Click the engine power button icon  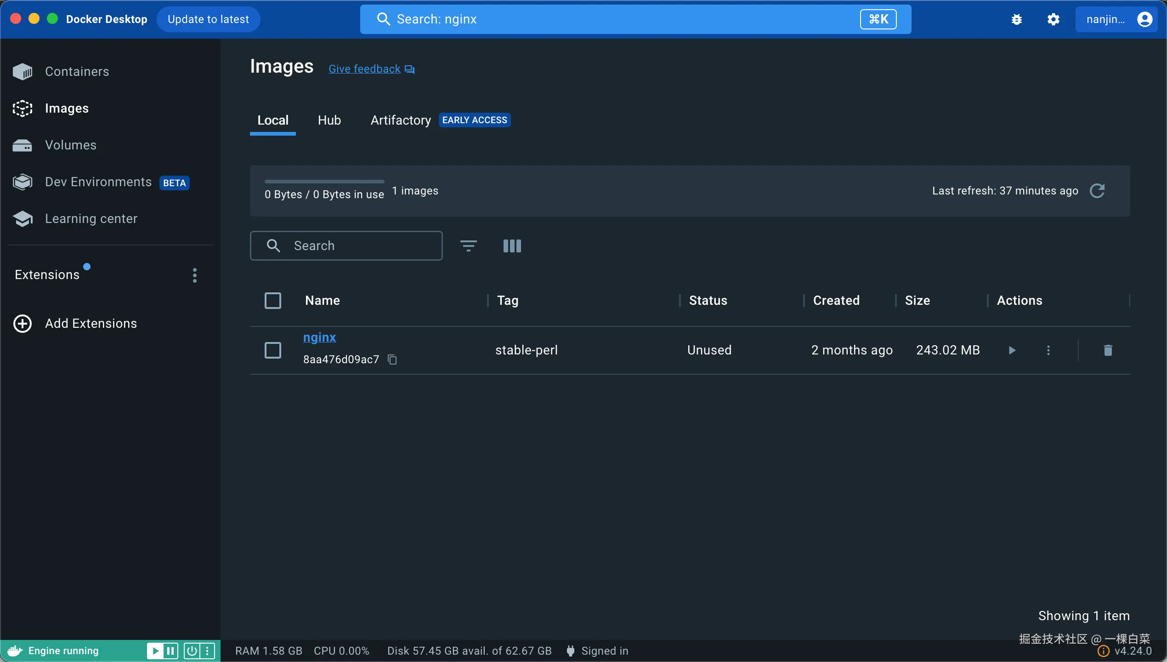tap(192, 651)
